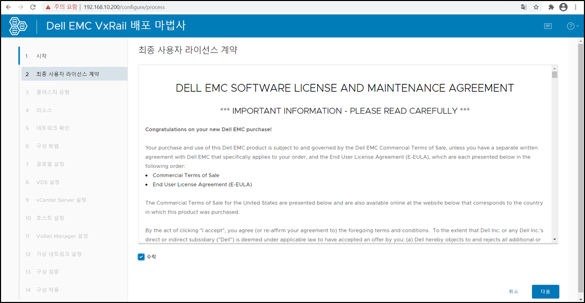Select step 10 호스트 설정
Screen dimensions: 585x303
pos(74,218)
